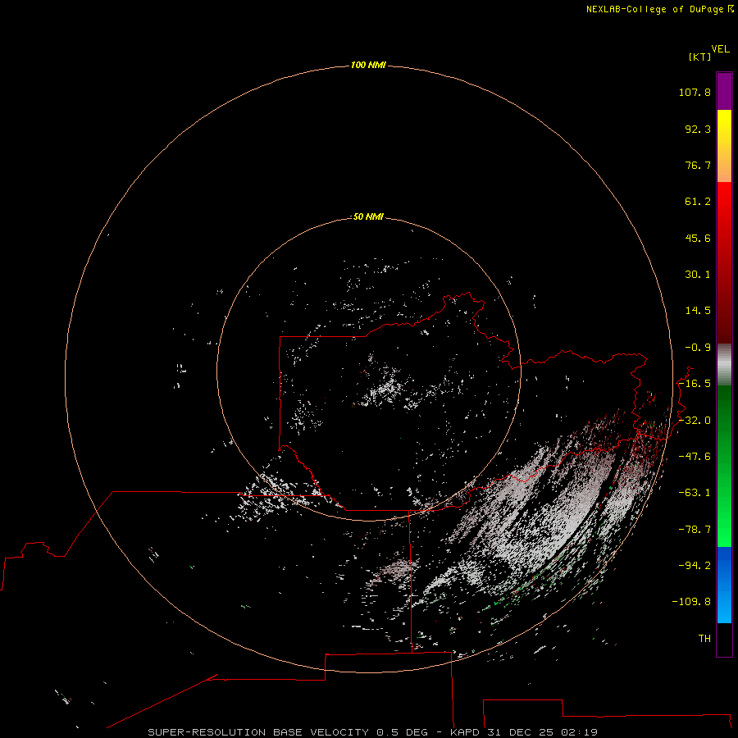This screenshot has height=738, width=738.
Task: Click the [KT] units label
Action: tap(700, 57)
